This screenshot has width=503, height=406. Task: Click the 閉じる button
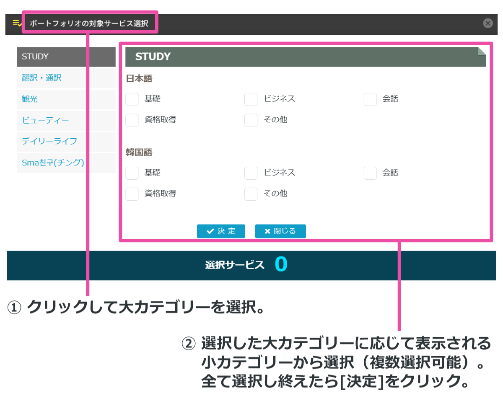pyautogui.click(x=280, y=231)
